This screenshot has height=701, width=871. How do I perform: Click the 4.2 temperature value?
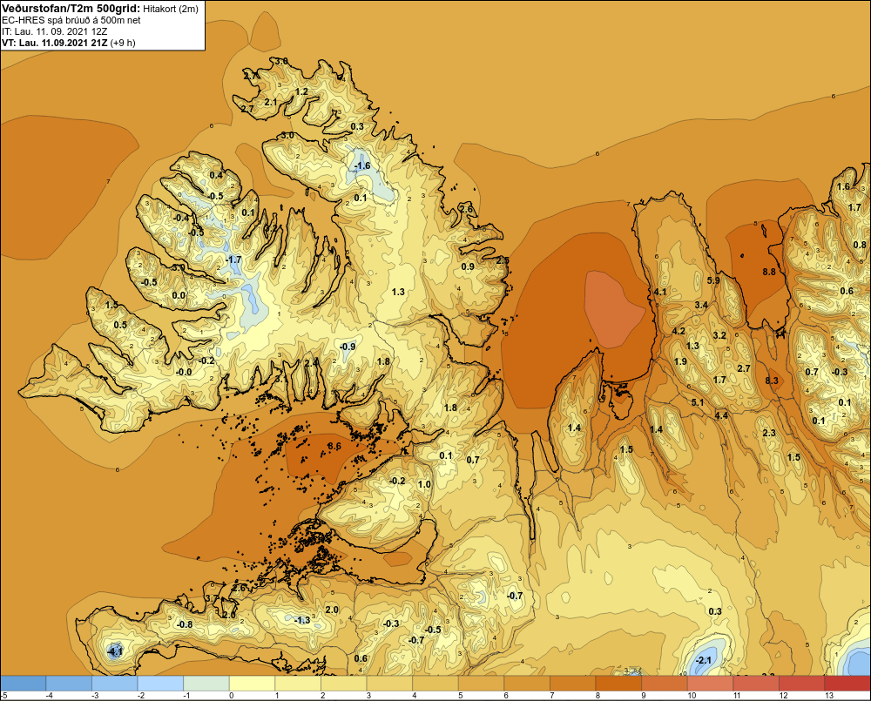679,331
